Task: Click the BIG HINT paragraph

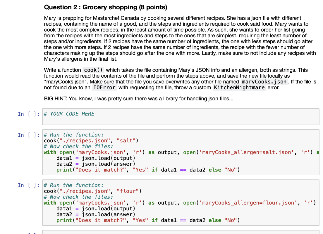Action: pyautogui.click(x=139, y=99)
